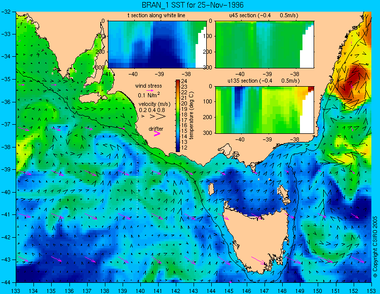Image resolution: width=380 pixels, height=294 pixels.
Task: Click the largest velocity arrowhead in legend
Action: 161,117
